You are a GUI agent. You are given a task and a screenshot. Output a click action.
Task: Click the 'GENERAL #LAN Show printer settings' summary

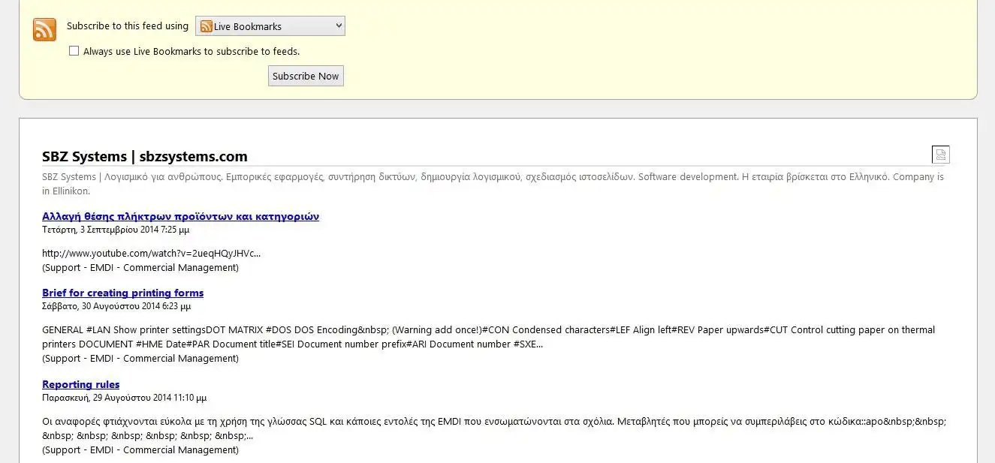tap(488, 337)
